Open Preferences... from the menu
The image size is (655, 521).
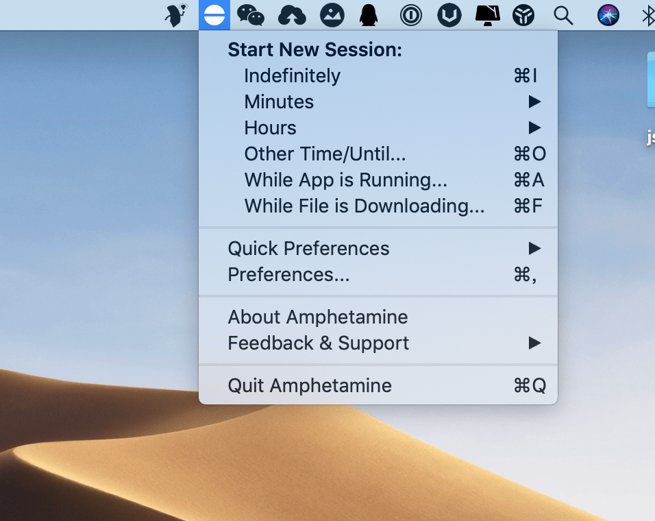378,274
